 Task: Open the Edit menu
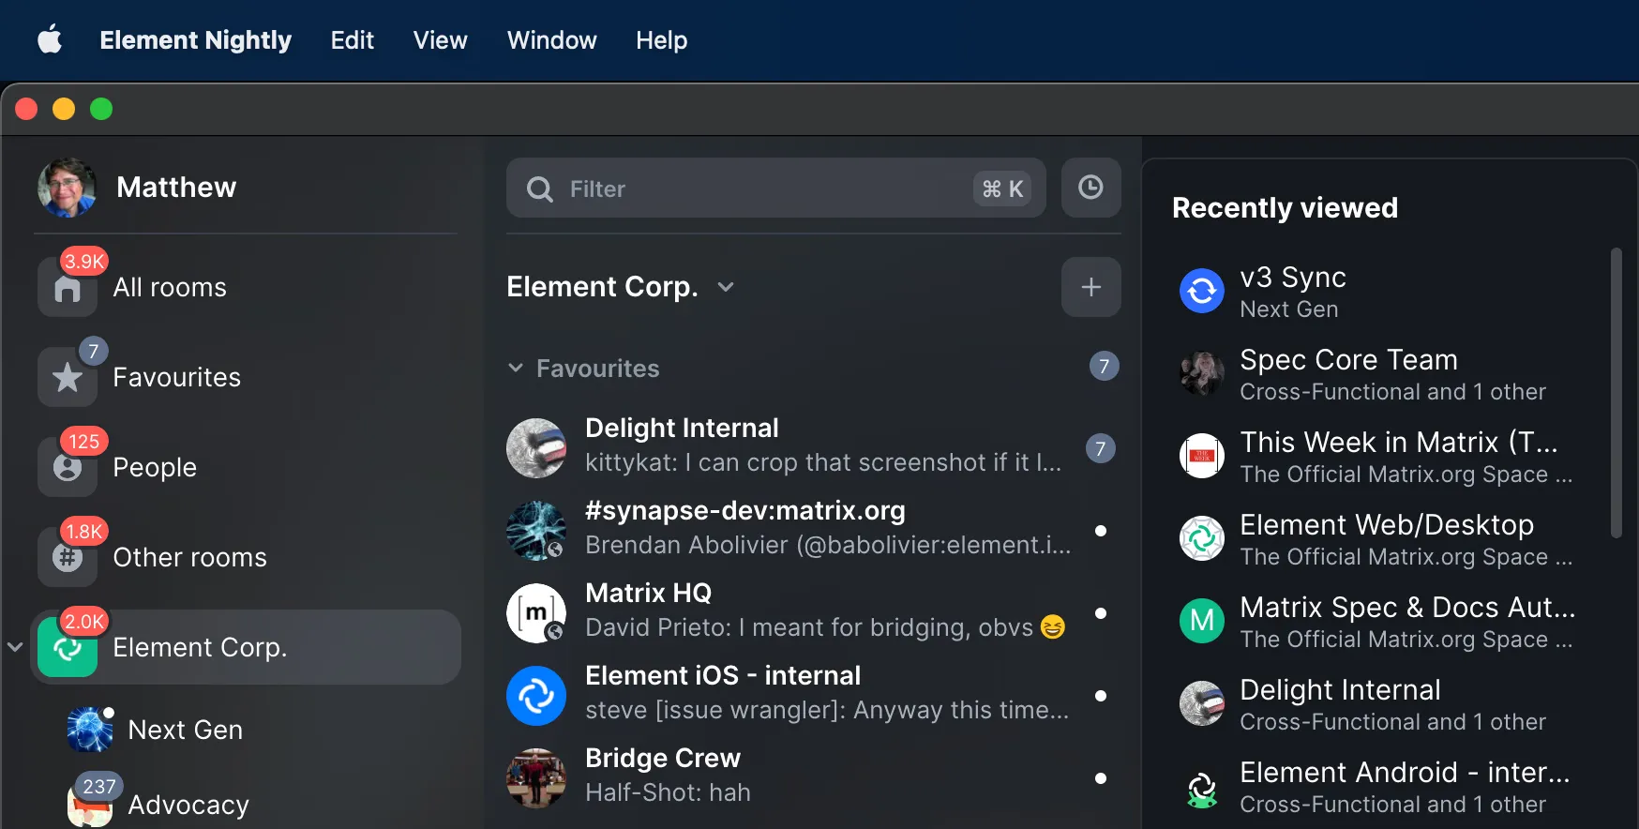tap(352, 40)
